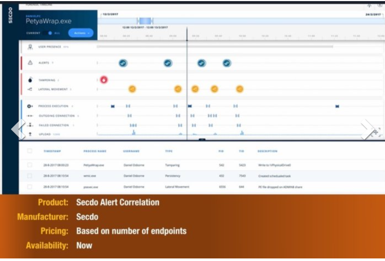Select the rightmost orange Lateral Movement marker
385x261 pixels.
tap(240, 89)
